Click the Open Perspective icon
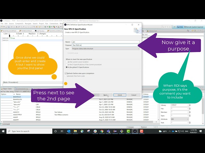Image resolution: width=205 pixels, height=153 pixels. (175, 27)
